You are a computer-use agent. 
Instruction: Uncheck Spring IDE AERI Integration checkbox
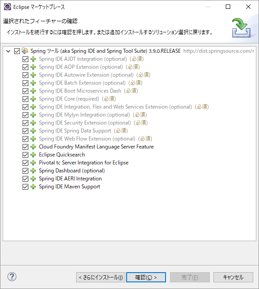25,179
